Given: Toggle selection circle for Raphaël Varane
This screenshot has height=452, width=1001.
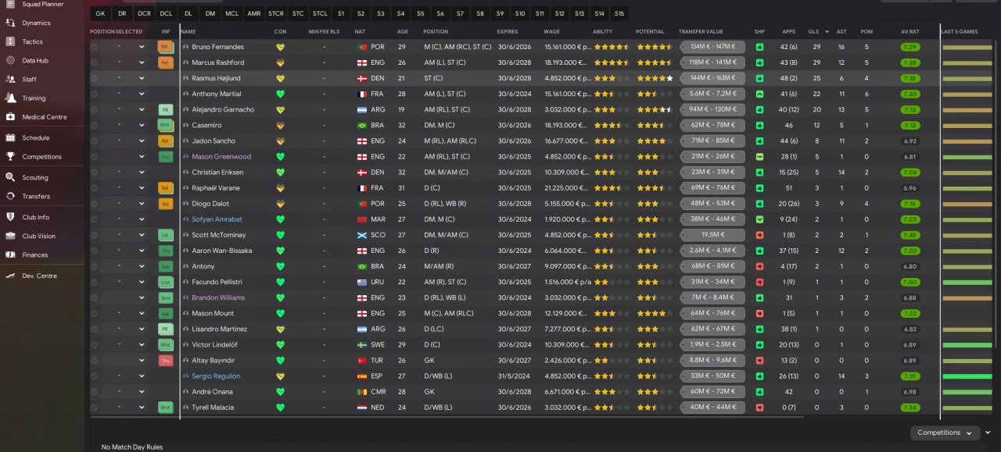Looking at the screenshot, I should pos(95,187).
